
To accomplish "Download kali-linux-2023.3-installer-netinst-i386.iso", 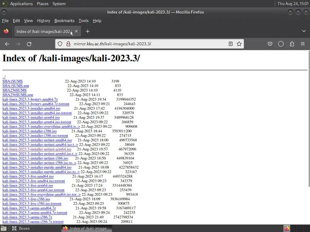I will click(35, 158).
